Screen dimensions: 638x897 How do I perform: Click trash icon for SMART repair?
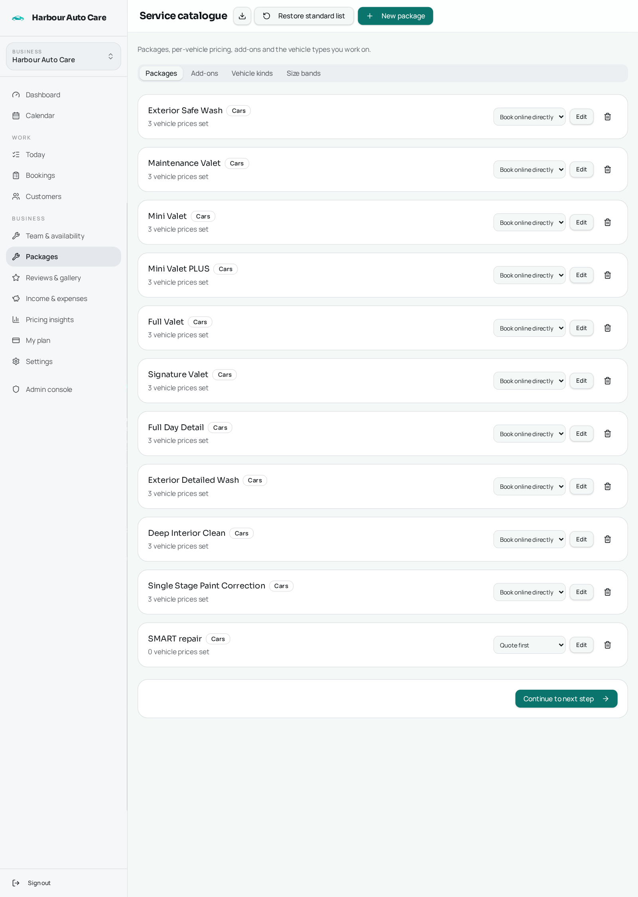607,645
